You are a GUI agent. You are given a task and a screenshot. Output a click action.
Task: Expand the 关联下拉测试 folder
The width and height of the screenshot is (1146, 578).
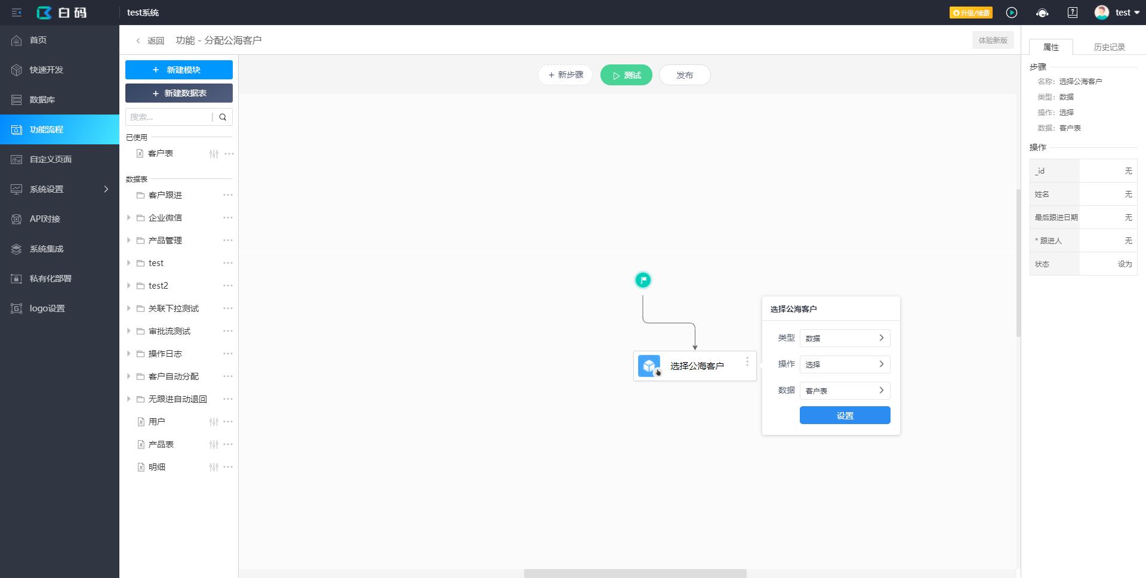point(128,308)
